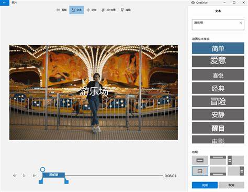Click the 取消 cancel button

point(231,185)
